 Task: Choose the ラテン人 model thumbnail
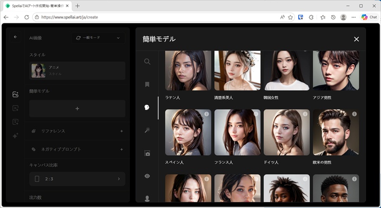(188, 70)
